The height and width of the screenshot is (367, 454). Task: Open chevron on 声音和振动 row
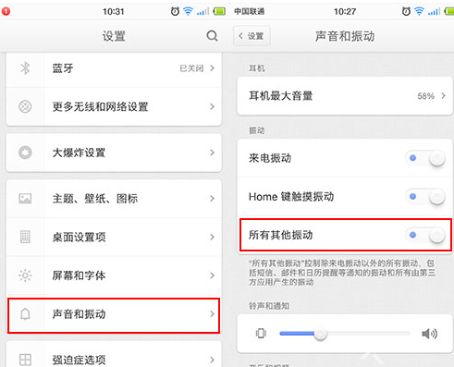click(212, 314)
